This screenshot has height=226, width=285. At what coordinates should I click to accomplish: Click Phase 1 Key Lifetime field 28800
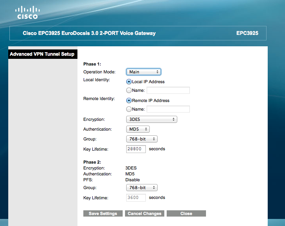(x=136, y=149)
